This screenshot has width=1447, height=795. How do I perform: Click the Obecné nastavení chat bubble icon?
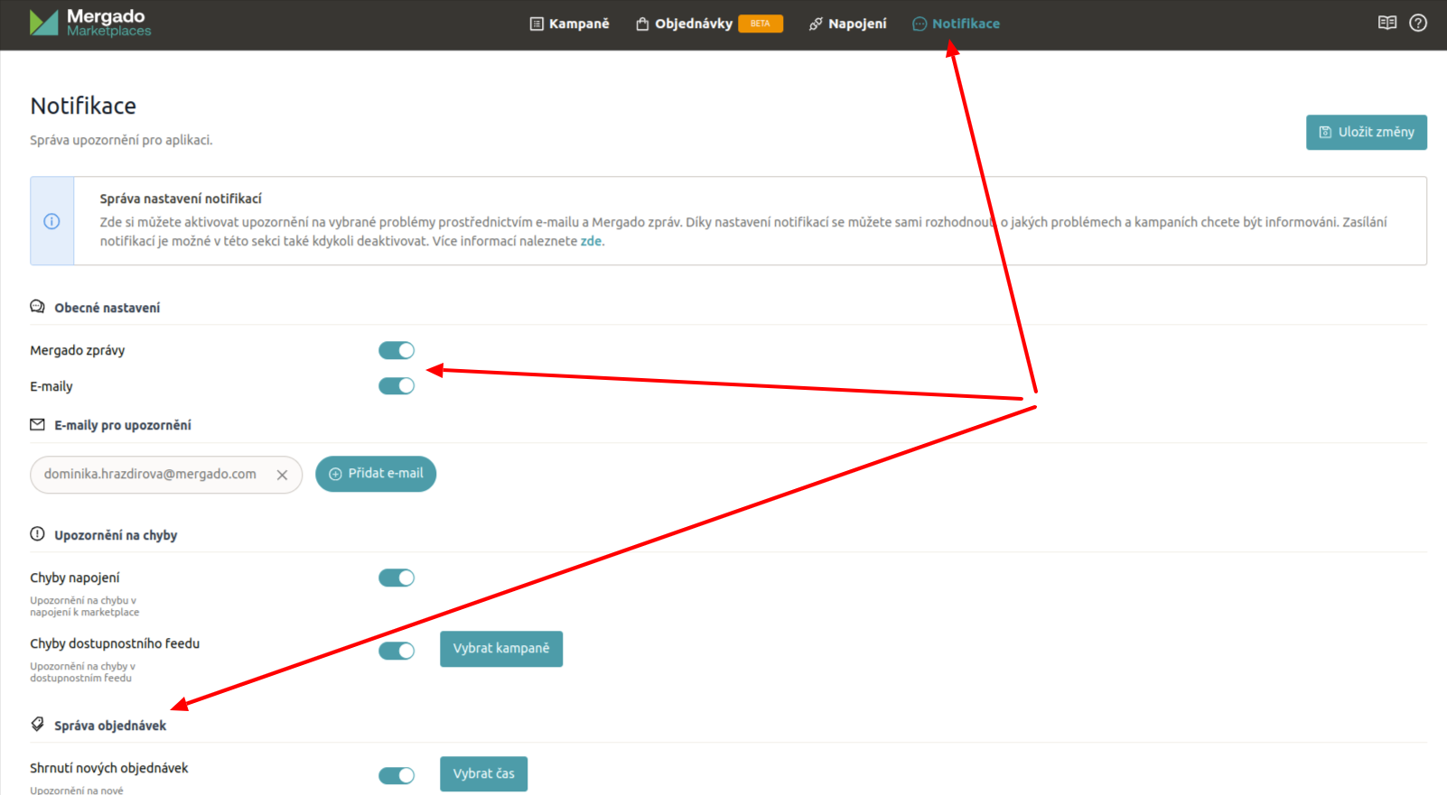coord(37,308)
